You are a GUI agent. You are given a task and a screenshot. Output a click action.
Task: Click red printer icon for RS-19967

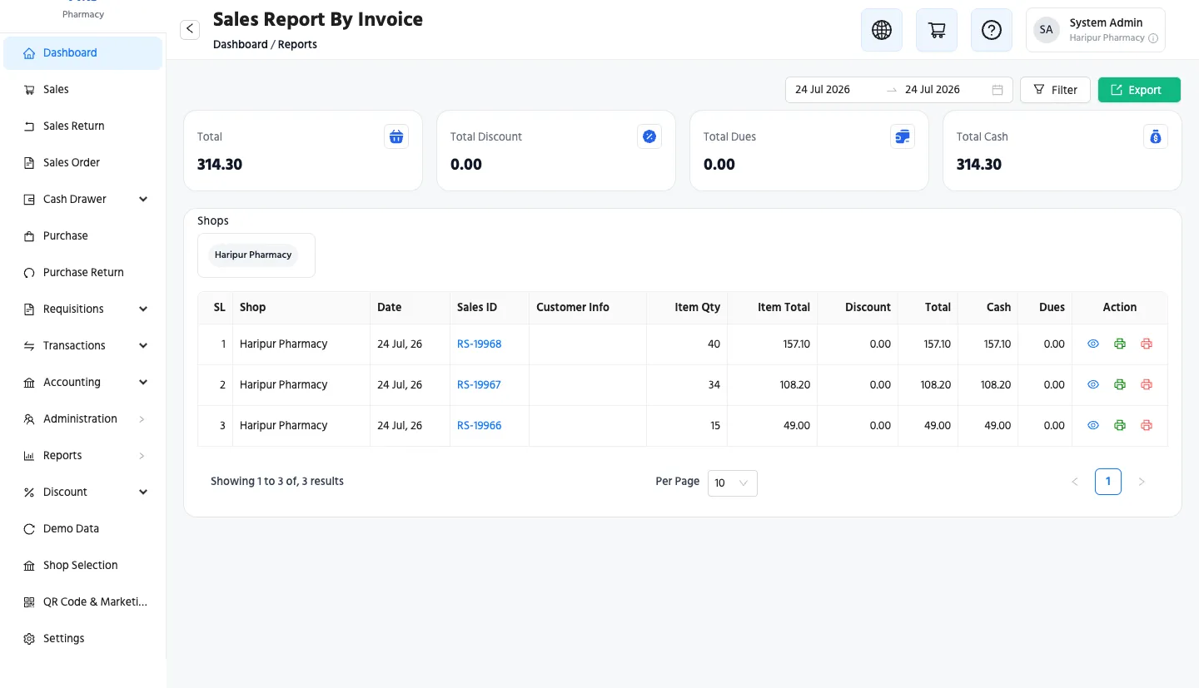click(1147, 384)
